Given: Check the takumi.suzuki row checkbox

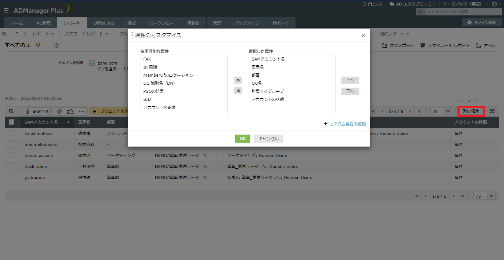Looking at the screenshot, I should point(11,155).
